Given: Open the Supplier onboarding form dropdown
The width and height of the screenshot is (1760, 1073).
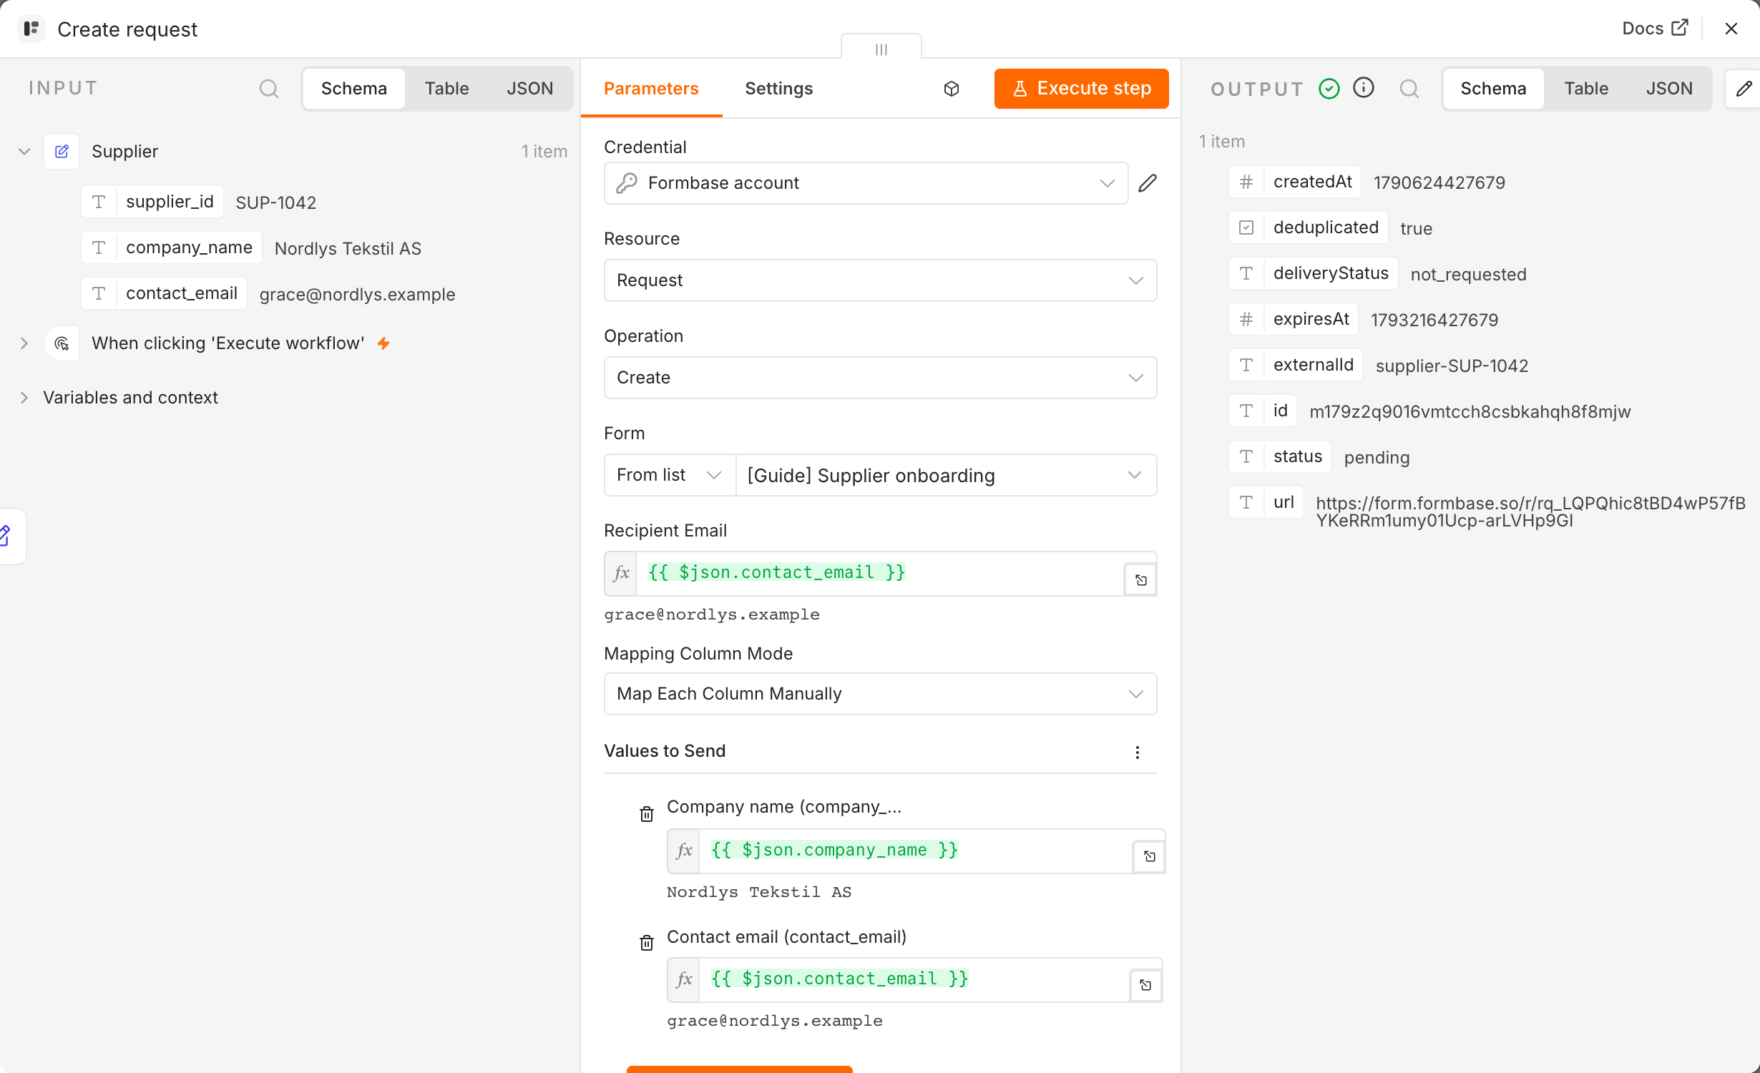Looking at the screenshot, I should pyautogui.click(x=946, y=475).
